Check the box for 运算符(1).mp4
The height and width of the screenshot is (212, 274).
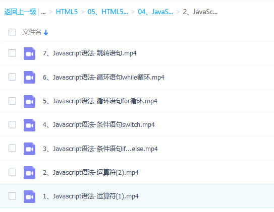(12, 196)
